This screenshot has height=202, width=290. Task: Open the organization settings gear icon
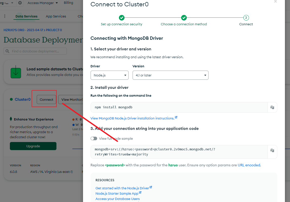[20, 3]
